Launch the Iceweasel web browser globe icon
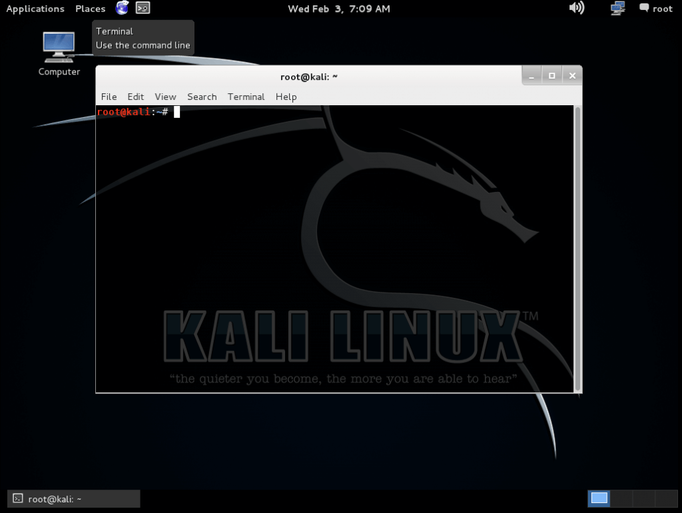The height and width of the screenshot is (513, 682). click(122, 8)
